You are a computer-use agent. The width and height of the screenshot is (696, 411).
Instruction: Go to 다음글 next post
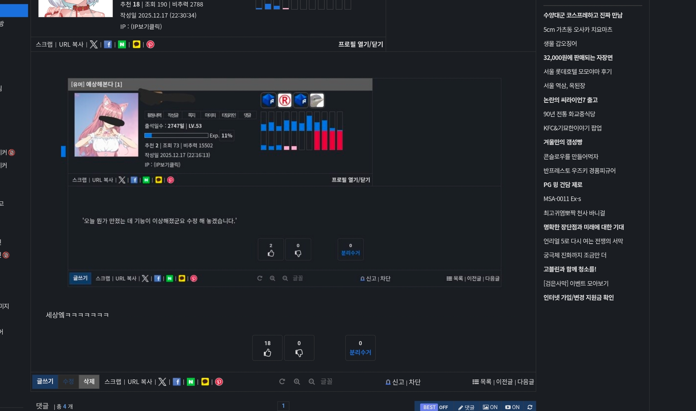point(526,382)
